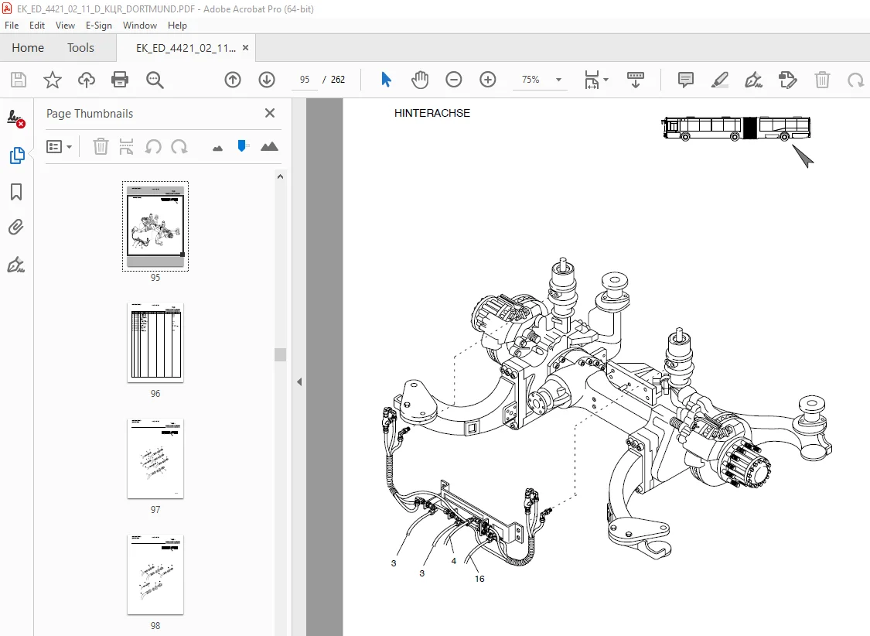Select the EK_ED_4421_02_11 document tab
Viewport: 870px width, 636px height.
pos(186,48)
